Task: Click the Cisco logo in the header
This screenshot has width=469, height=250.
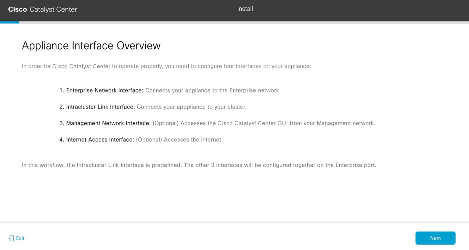Action: coord(17,9)
